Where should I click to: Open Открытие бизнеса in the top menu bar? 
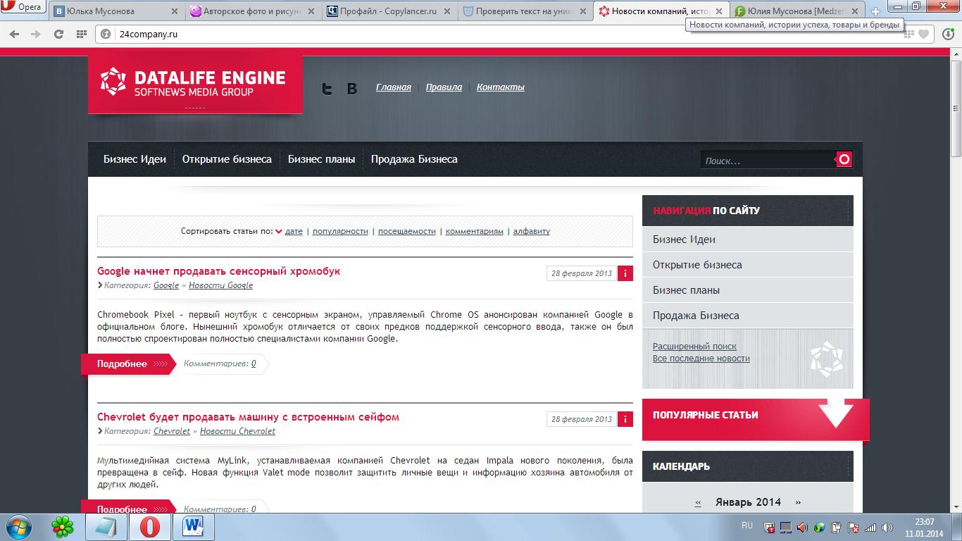click(x=227, y=159)
